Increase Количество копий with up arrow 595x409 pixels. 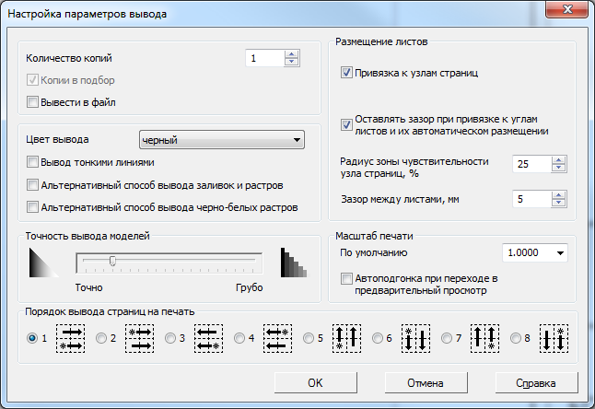click(292, 54)
